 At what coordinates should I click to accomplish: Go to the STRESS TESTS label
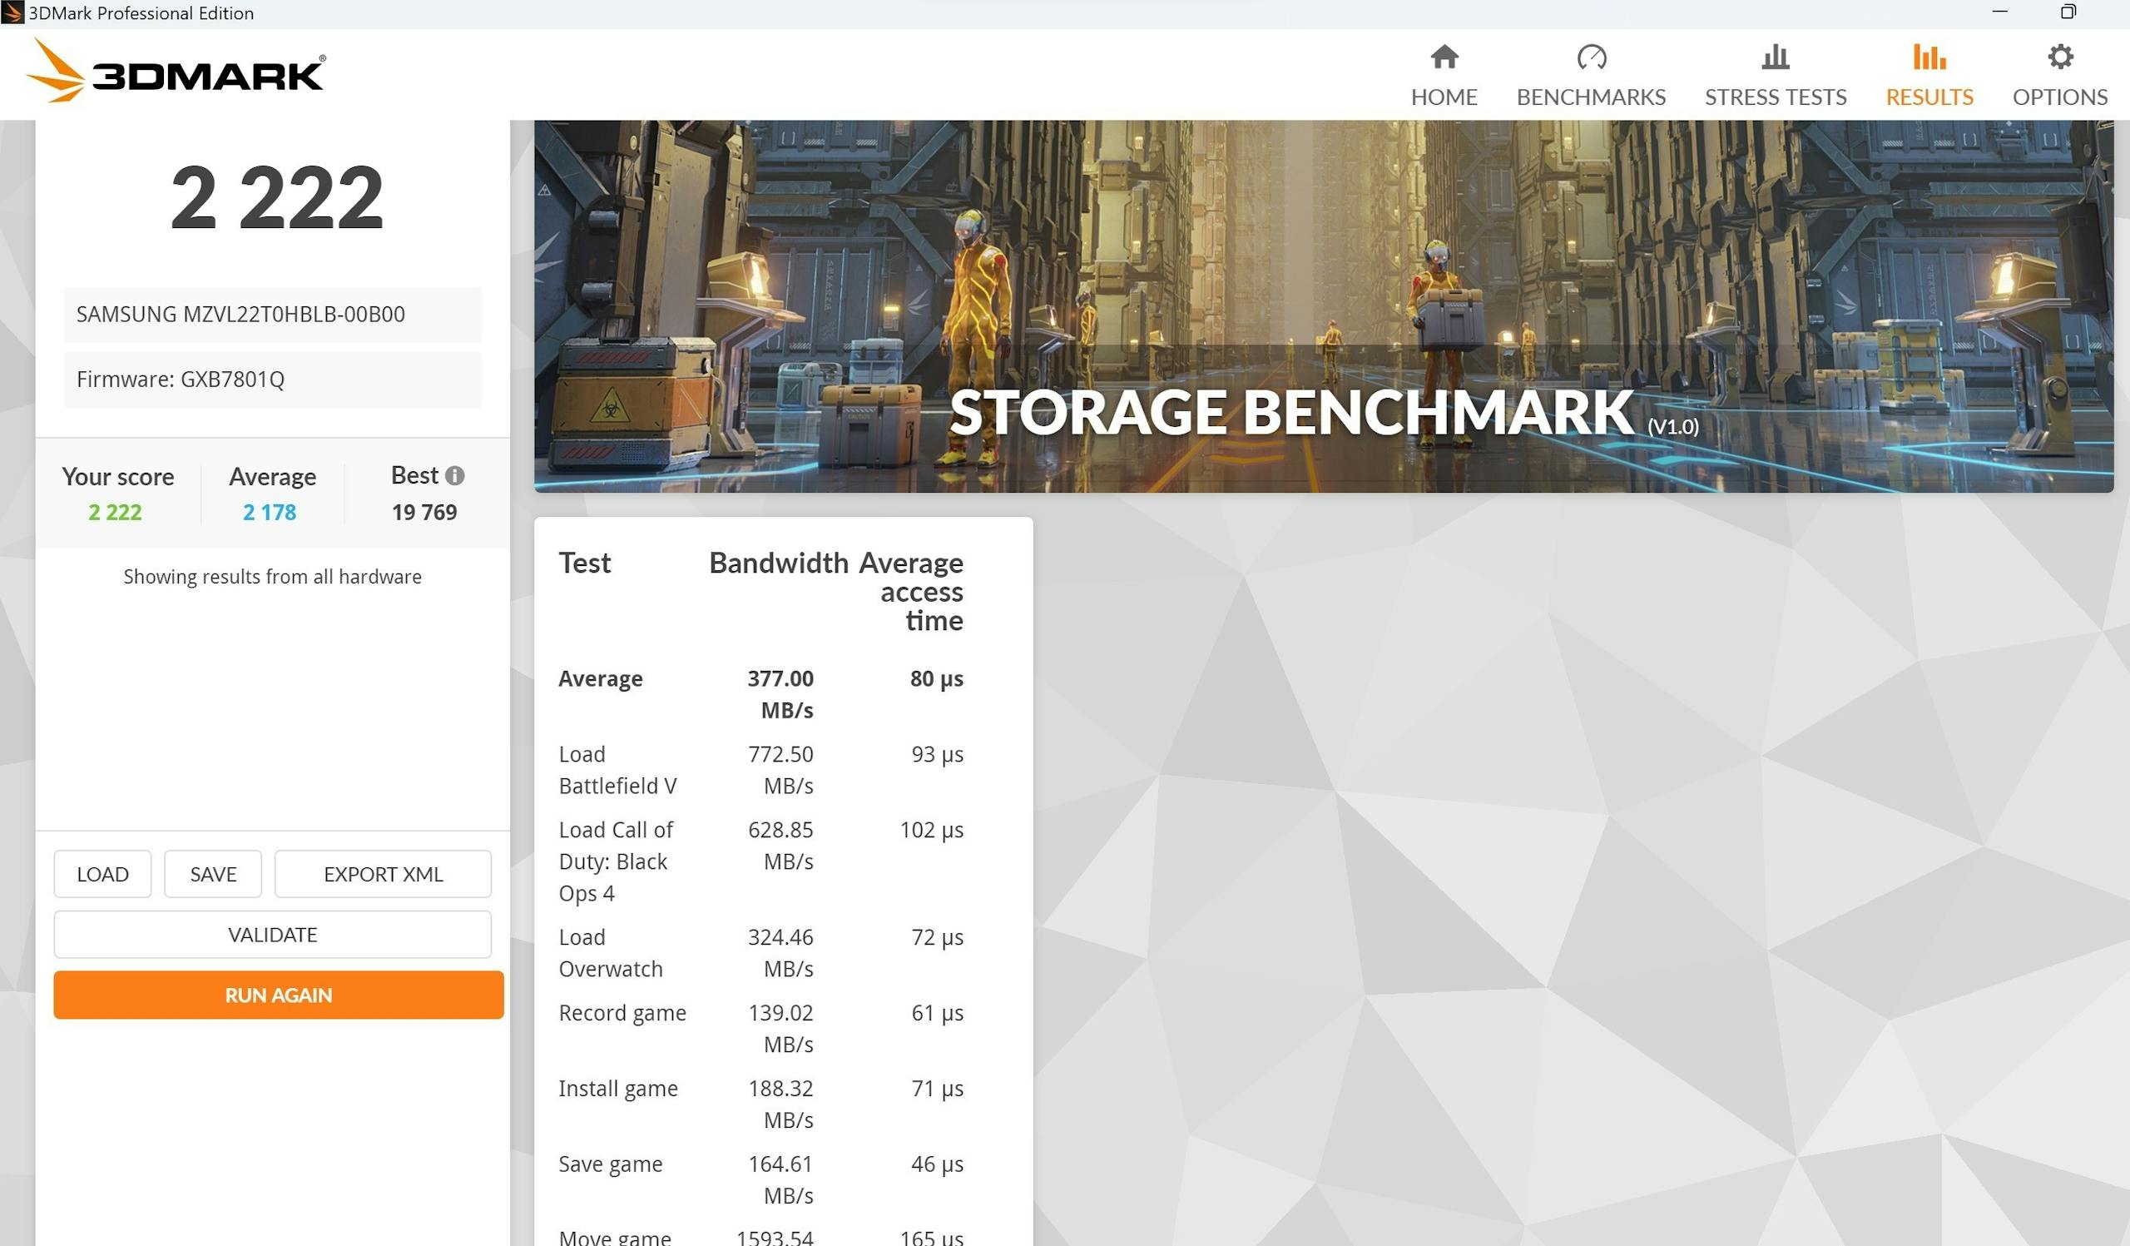(x=1775, y=97)
